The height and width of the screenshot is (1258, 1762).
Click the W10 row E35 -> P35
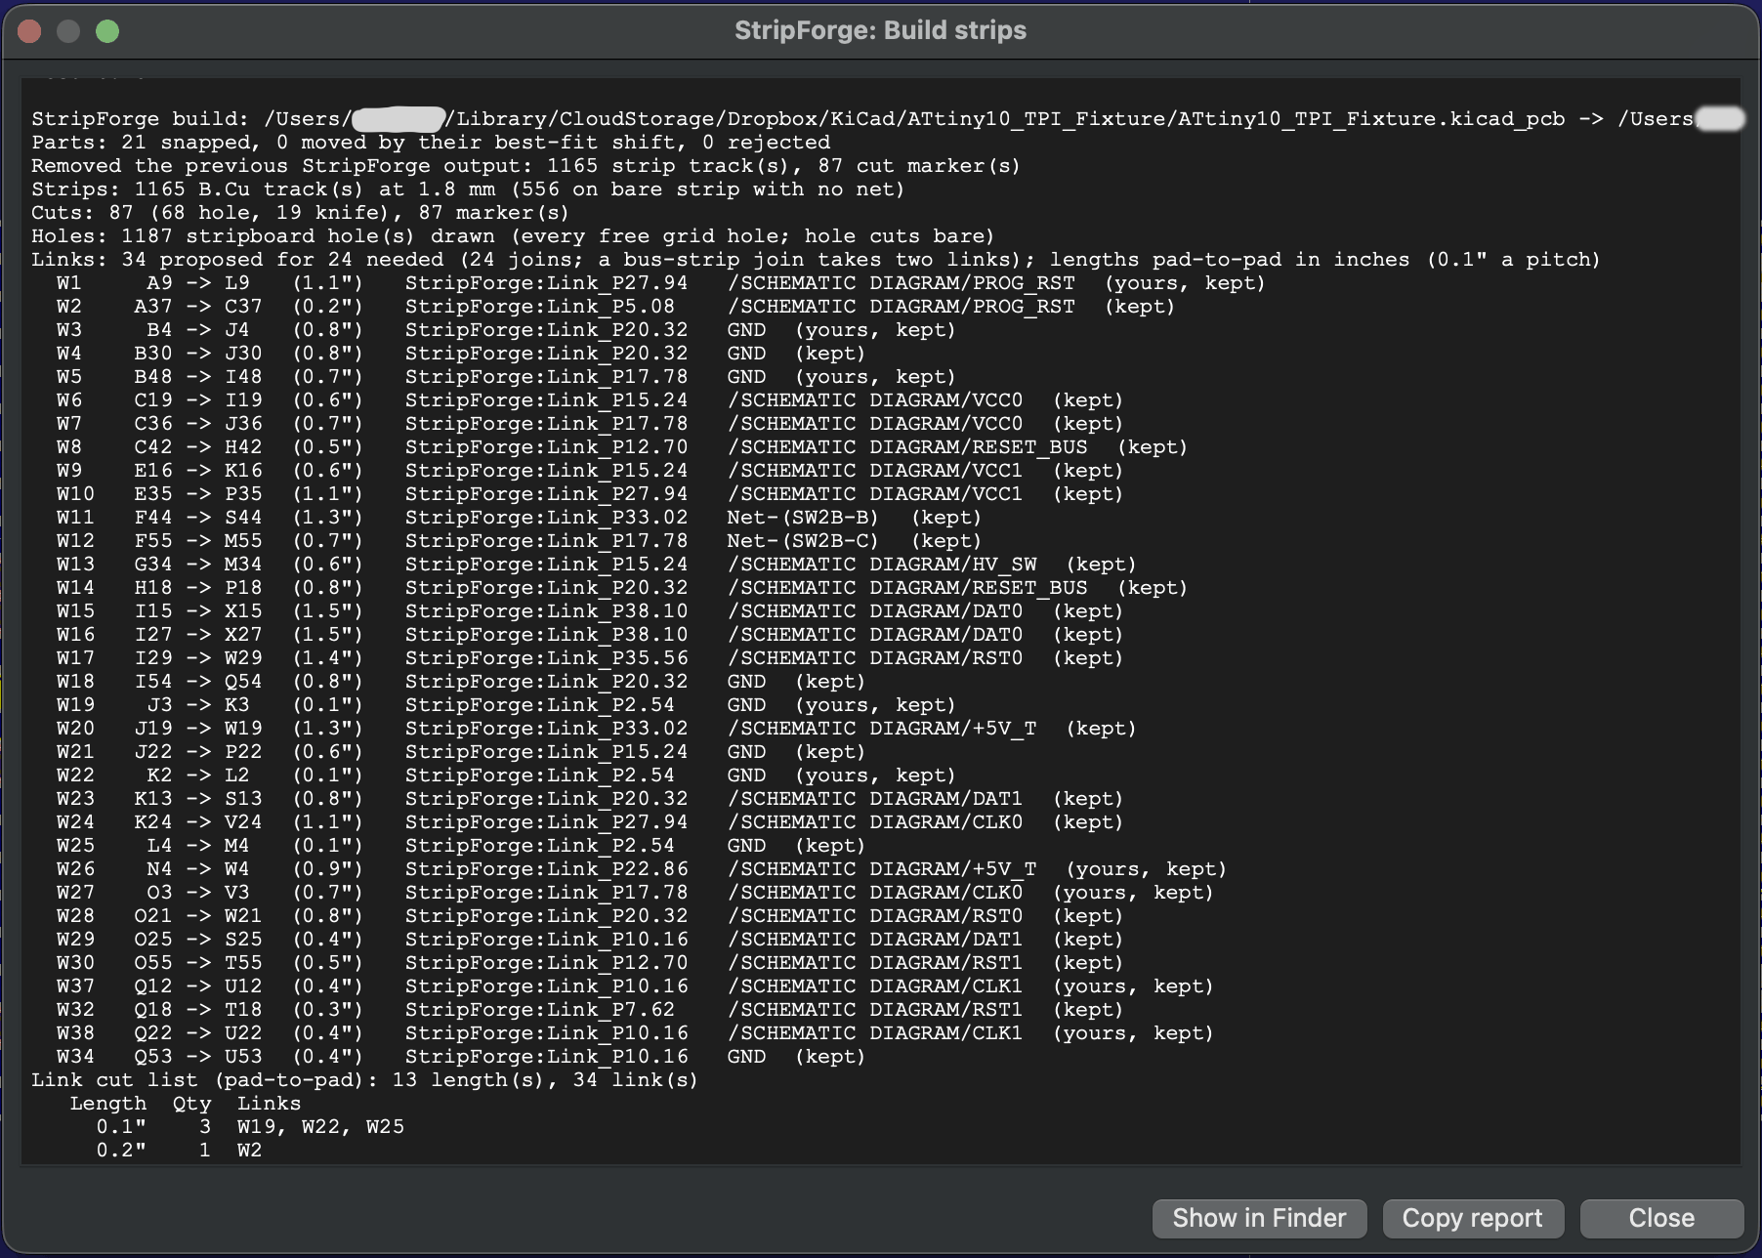coord(590,494)
